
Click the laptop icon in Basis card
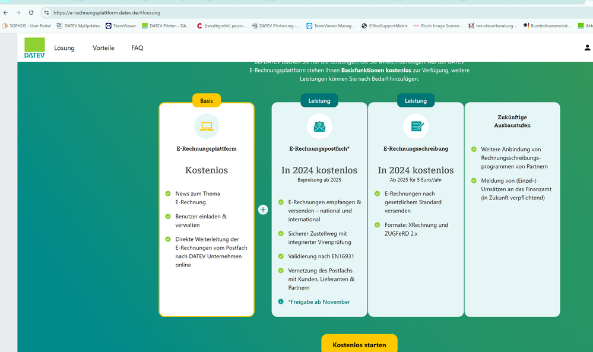[x=207, y=126]
